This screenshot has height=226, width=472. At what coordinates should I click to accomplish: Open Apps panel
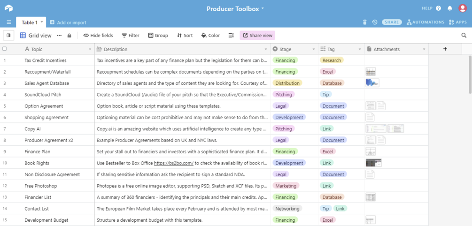[457, 22]
